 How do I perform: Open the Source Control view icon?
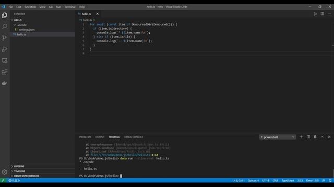click(x=5, y=38)
